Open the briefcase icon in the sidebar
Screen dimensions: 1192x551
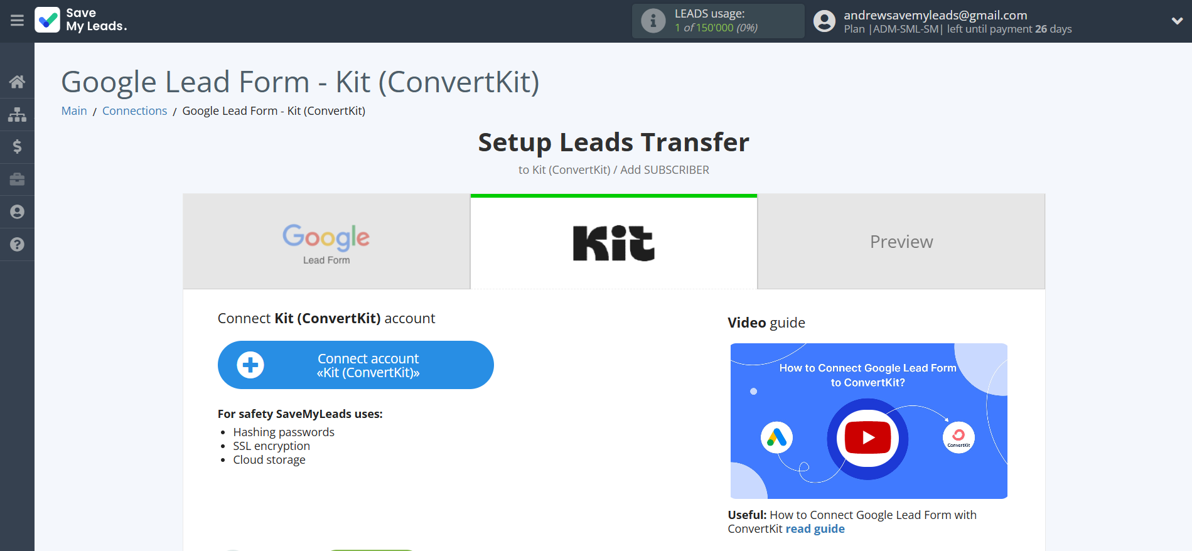17,179
